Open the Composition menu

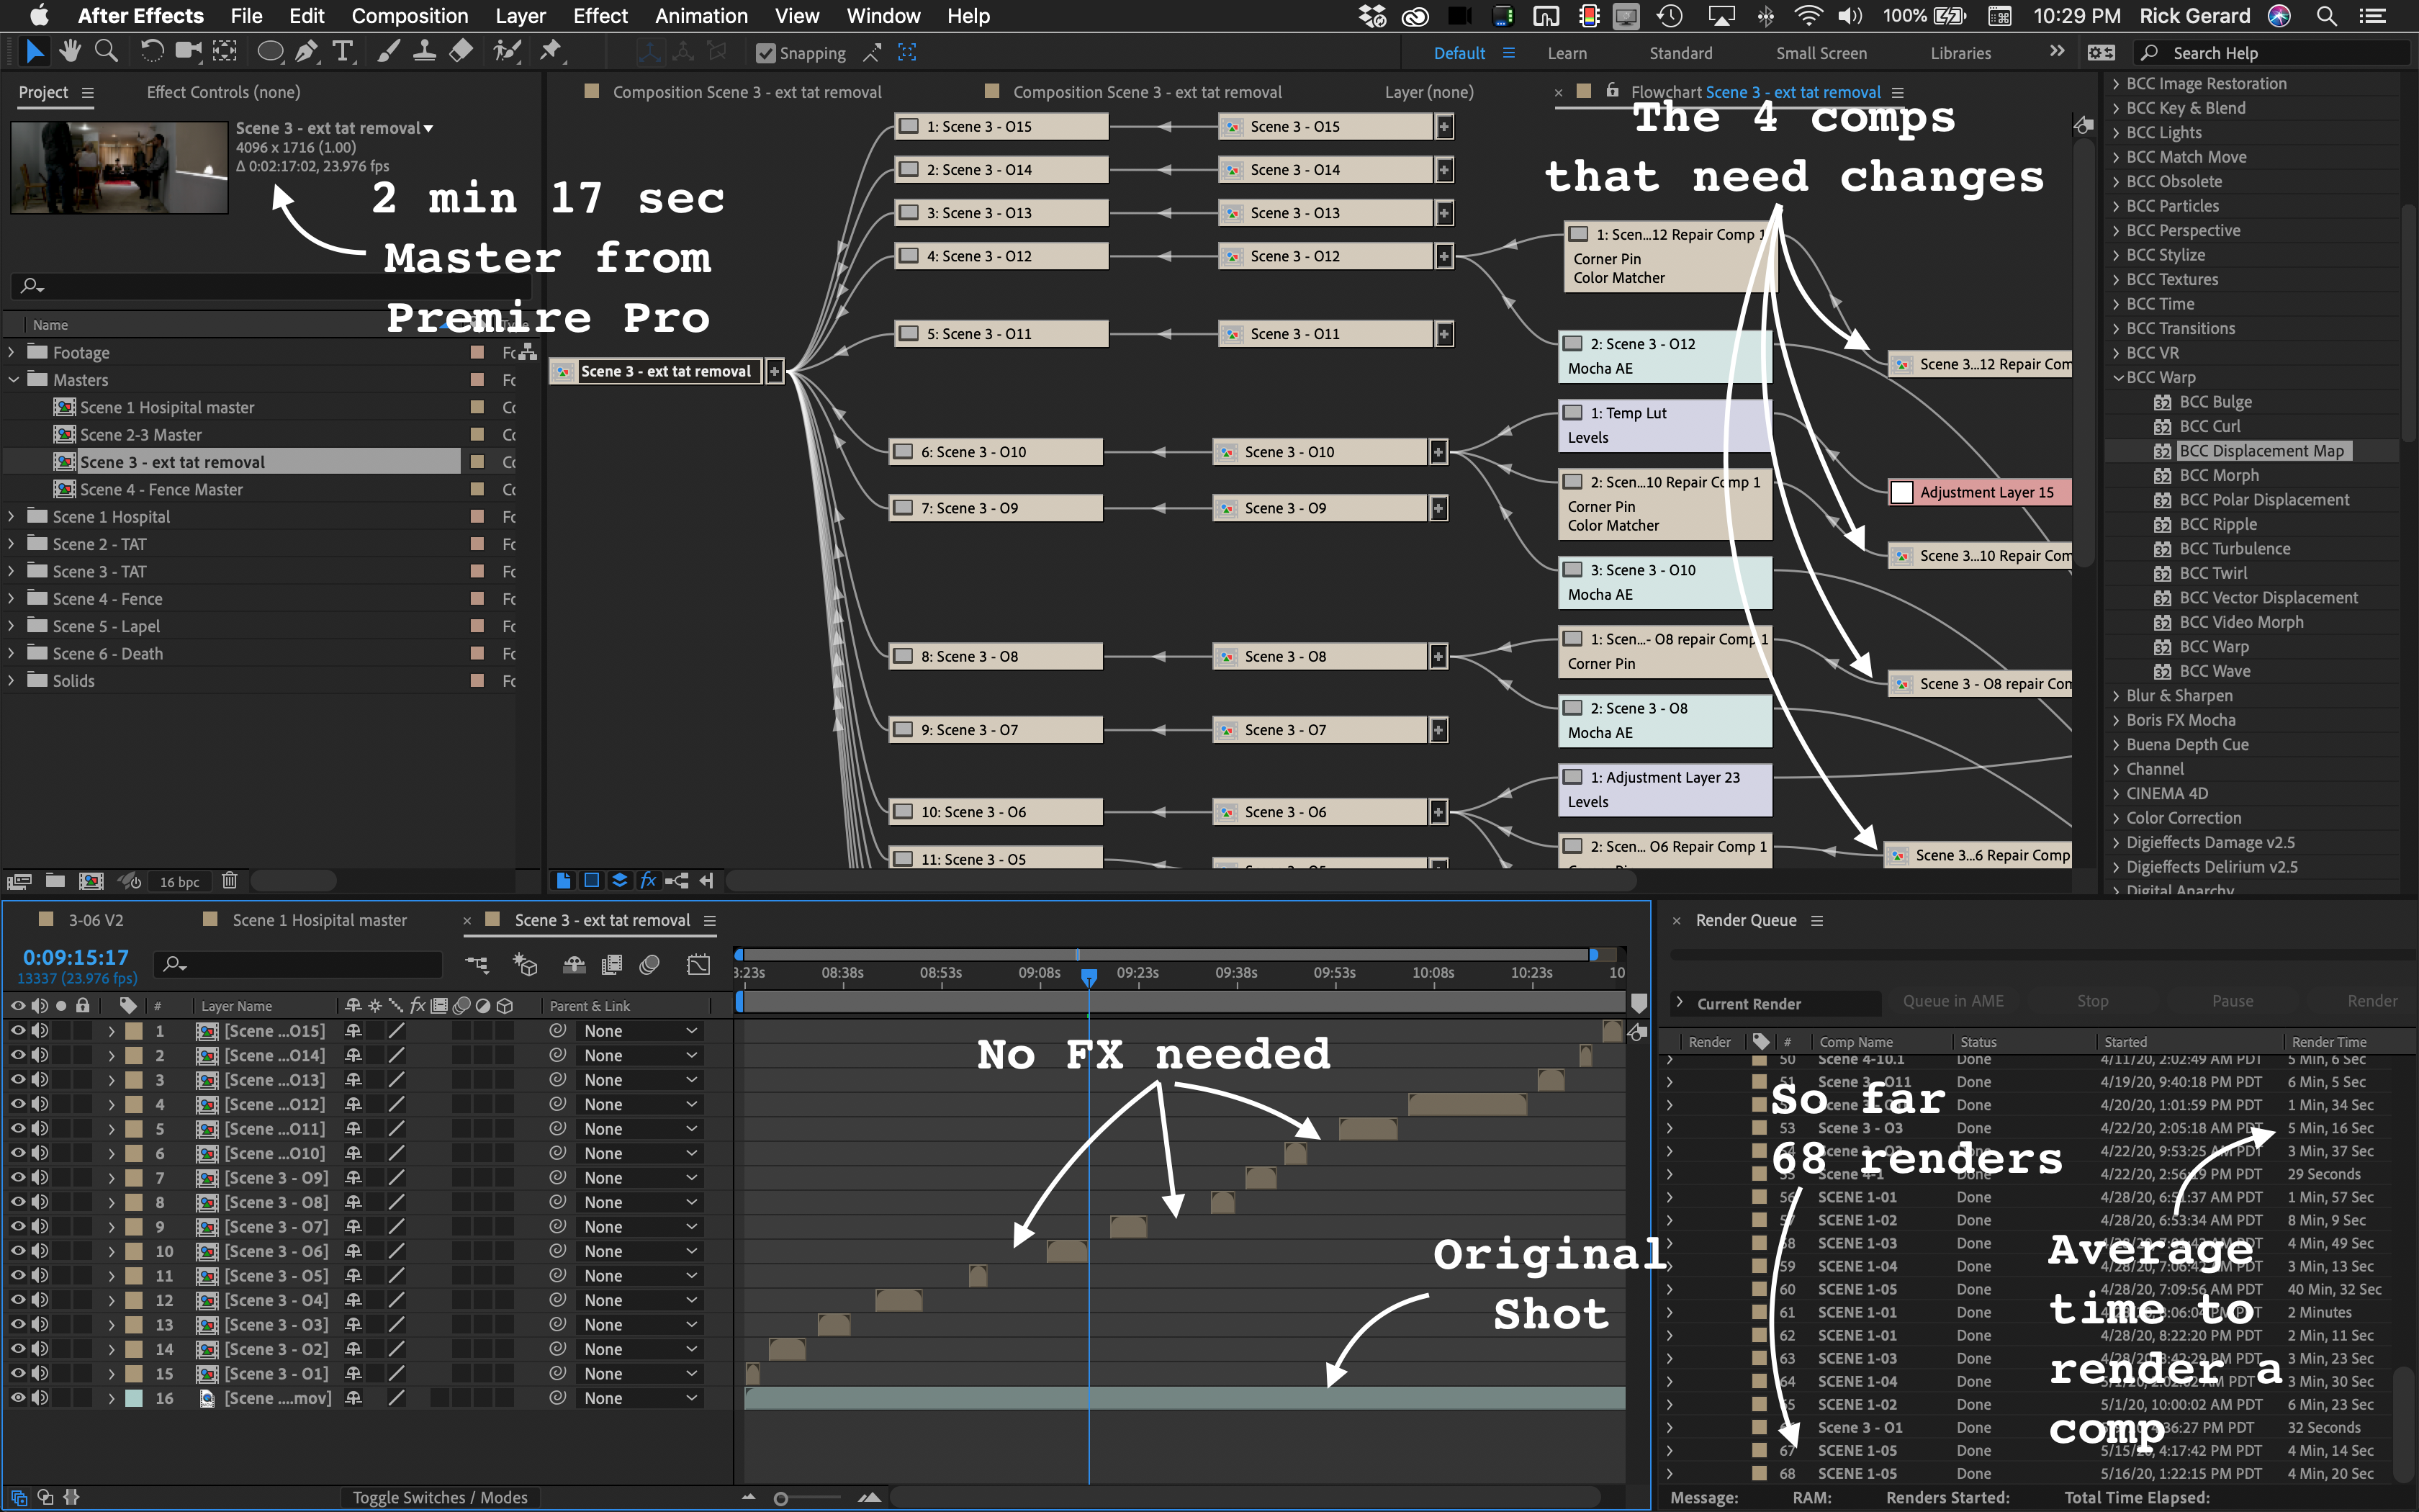(x=410, y=16)
